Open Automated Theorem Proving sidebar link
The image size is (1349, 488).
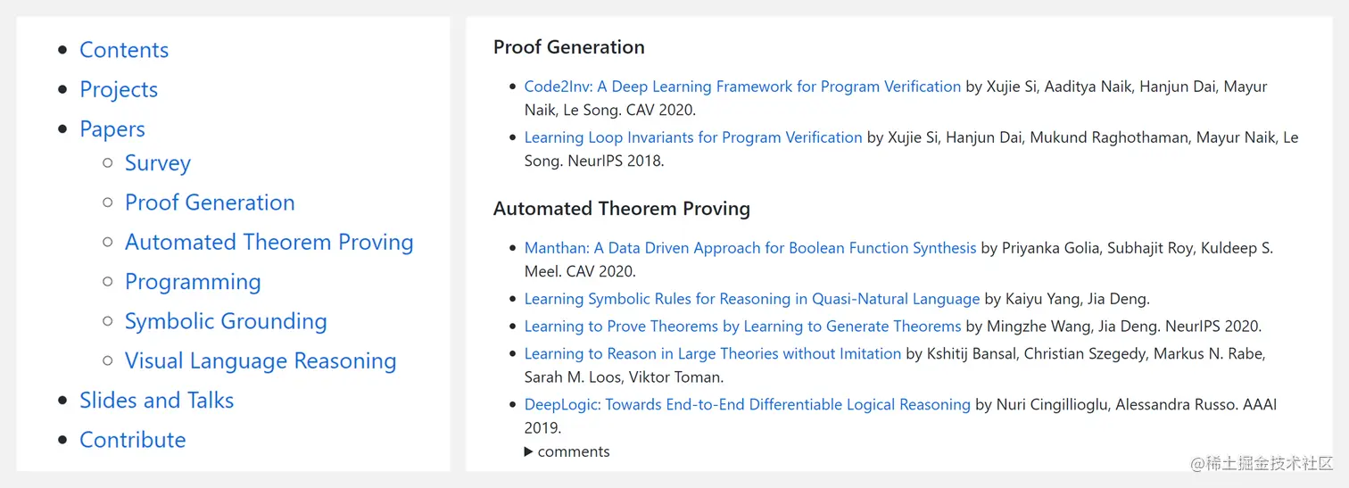269,242
